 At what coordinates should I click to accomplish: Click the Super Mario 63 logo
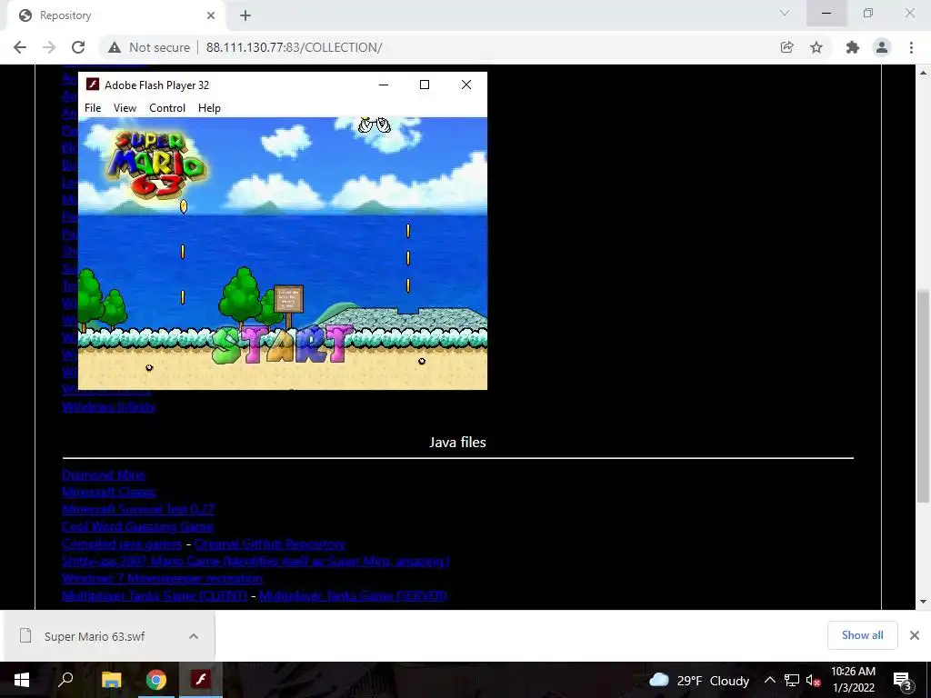(158, 165)
